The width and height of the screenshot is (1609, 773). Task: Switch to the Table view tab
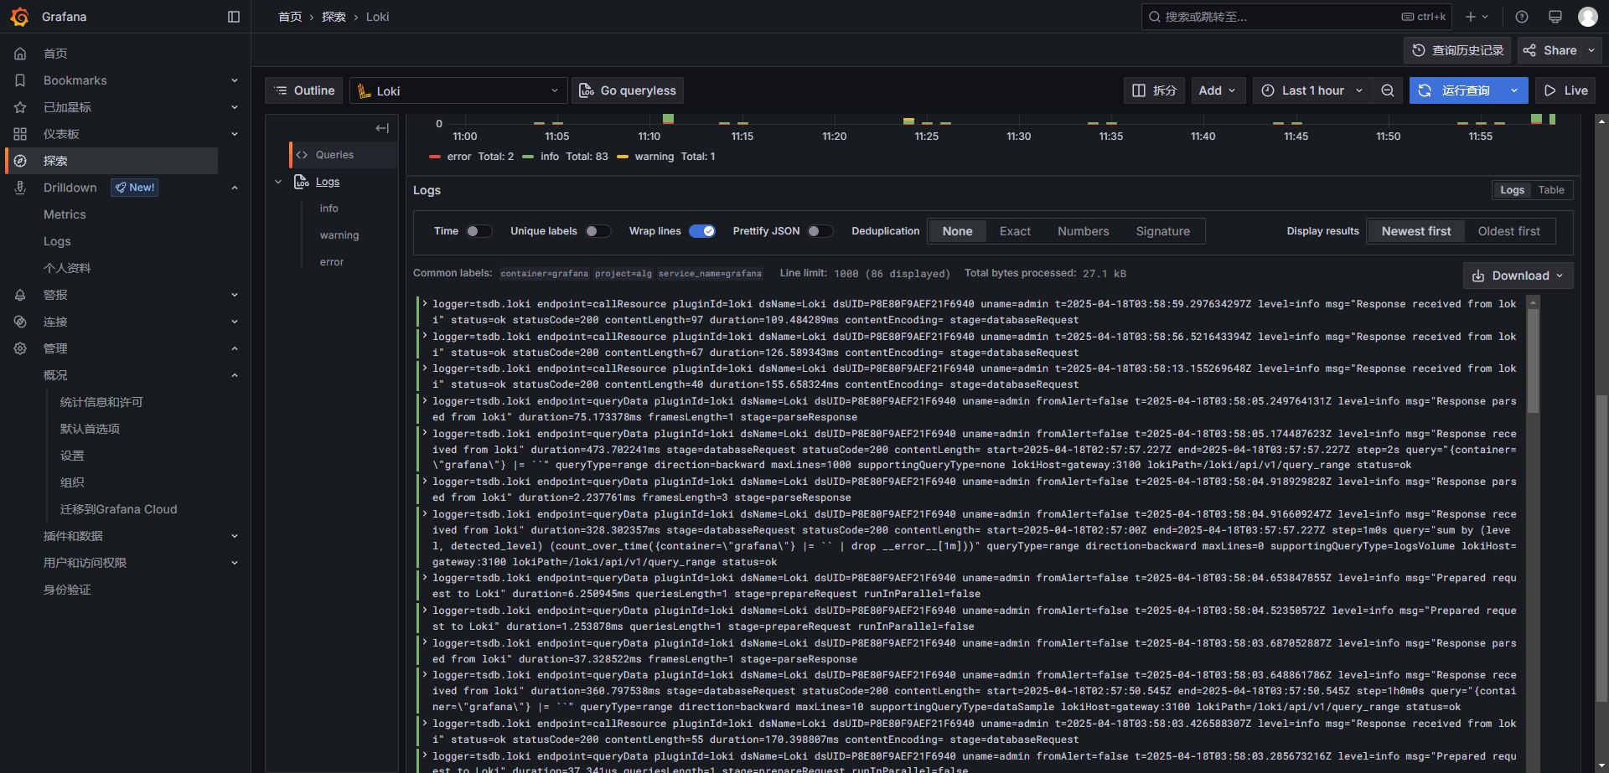coord(1551,190)
